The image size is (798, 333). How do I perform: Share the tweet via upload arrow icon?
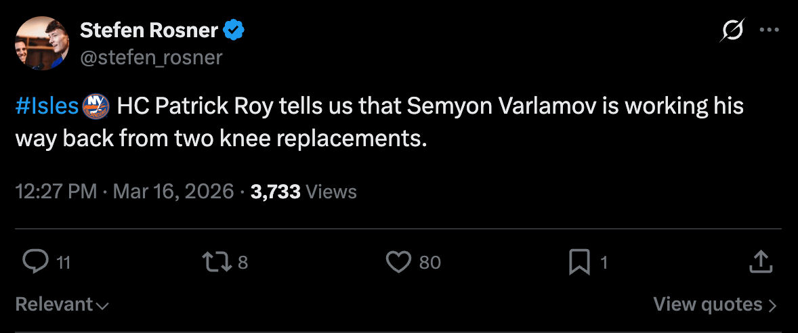761,262
